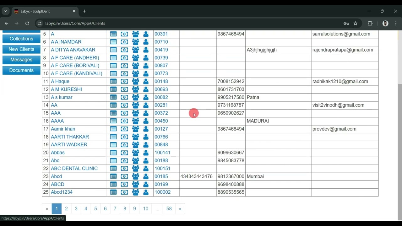Open a new browser tab
Viewport: 402px width, 226px height.
click(x=84, y=11)
